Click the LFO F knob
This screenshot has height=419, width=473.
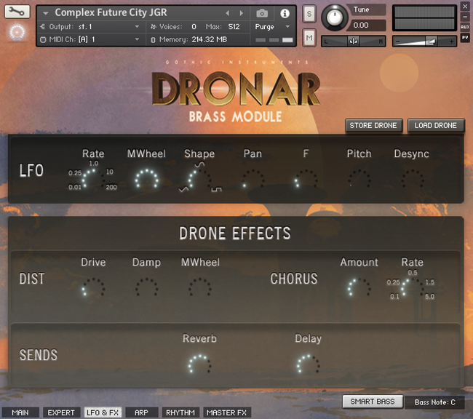point(306,179)
